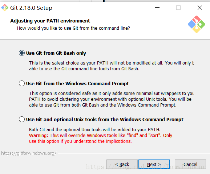Click the command line question subtitle
The image size is (210, 174).
tap(73, 28)
